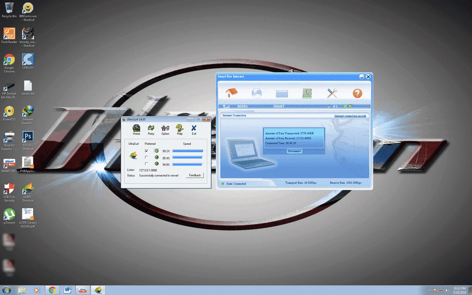
Task: Click the 94.8% speed progress bar
Action: 188,164
